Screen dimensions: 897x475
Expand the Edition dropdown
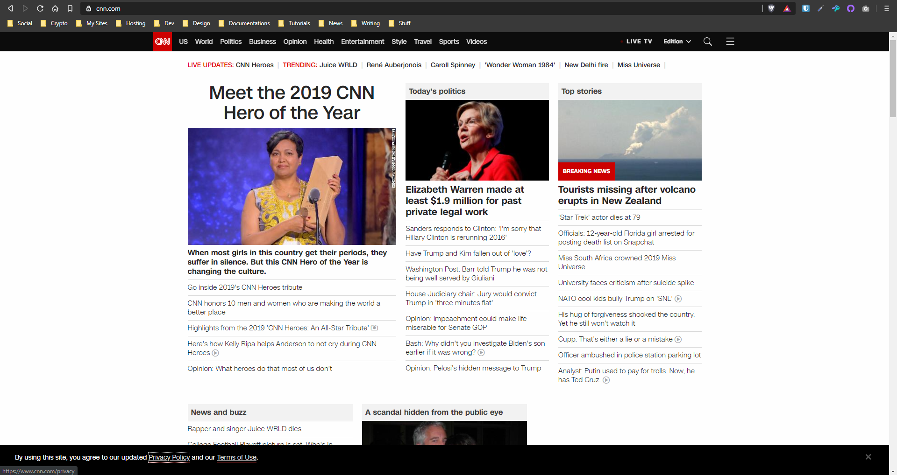[x=677, y=42]
